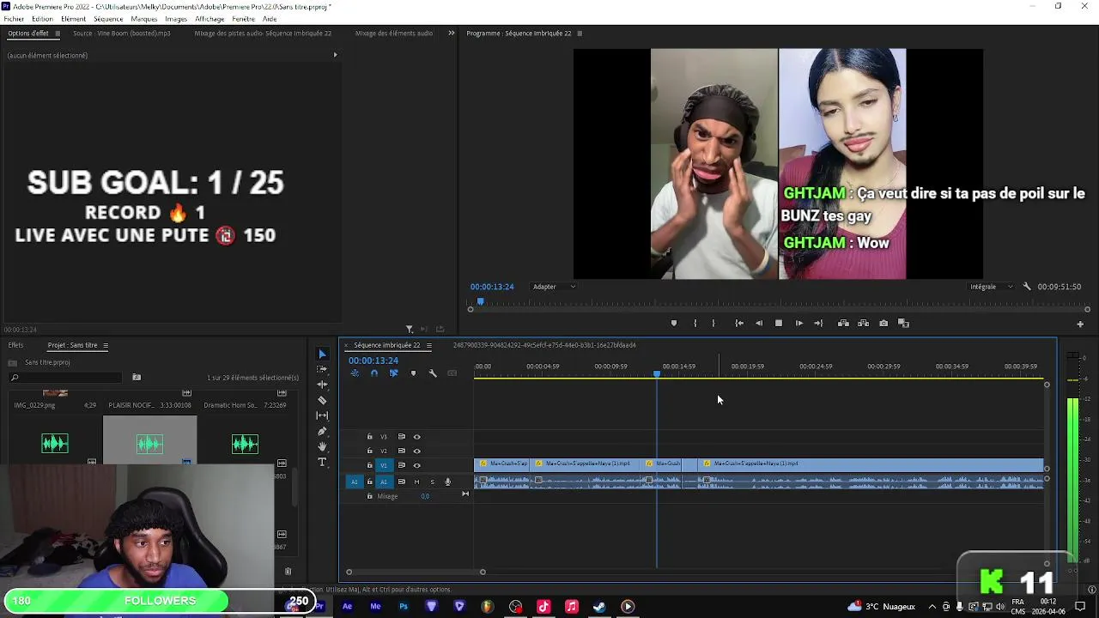Screen dimensions: 1099x618
Task: Click the program monitor Add Marker button
Action: pyautogui.click(x=673, y=324)
